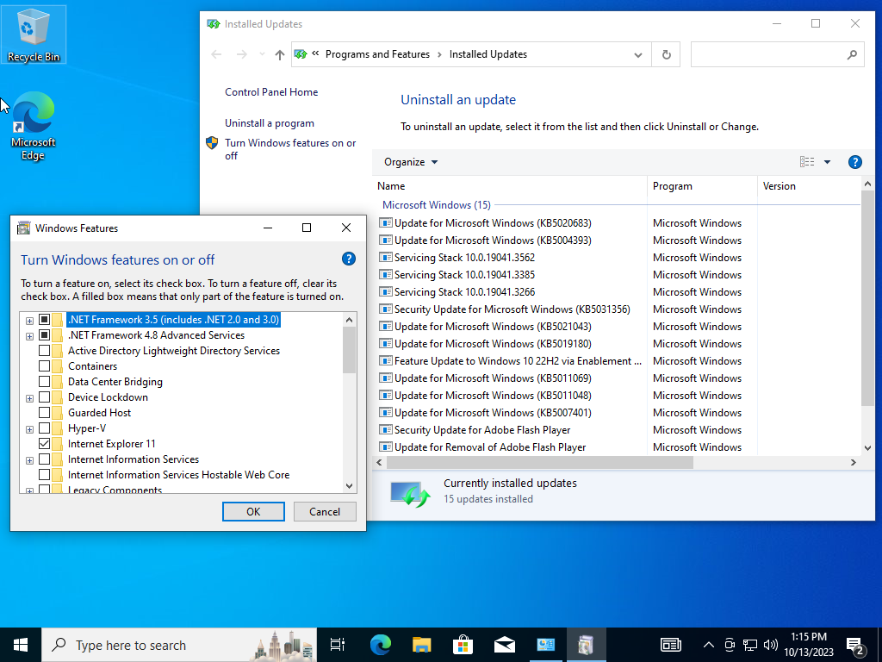The height and width of the screenshot is (662, 882).
Task: Click the help icon in Installed Updates toolbar
Action: point(854,162)
